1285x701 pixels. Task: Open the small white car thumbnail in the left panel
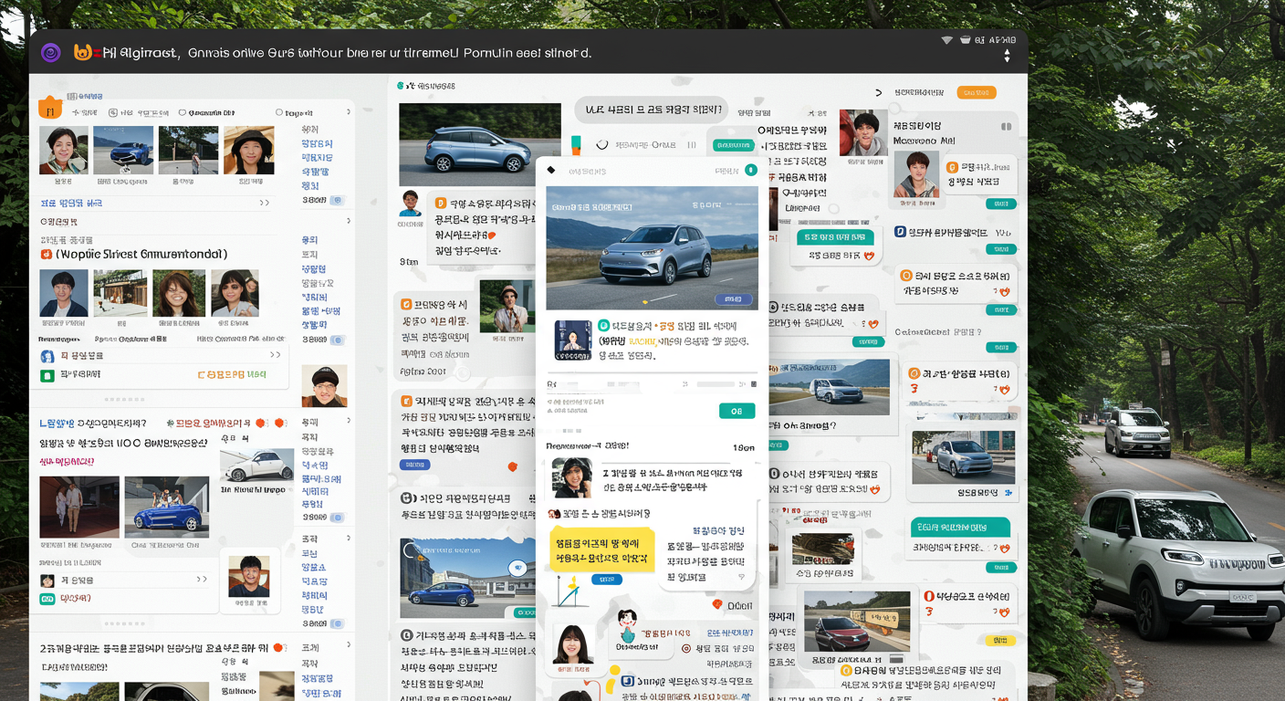pyautogui.click(x=256, y=466)
